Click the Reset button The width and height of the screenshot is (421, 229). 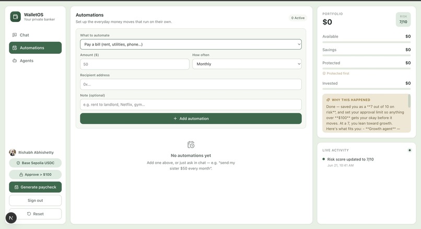point(35,214)
